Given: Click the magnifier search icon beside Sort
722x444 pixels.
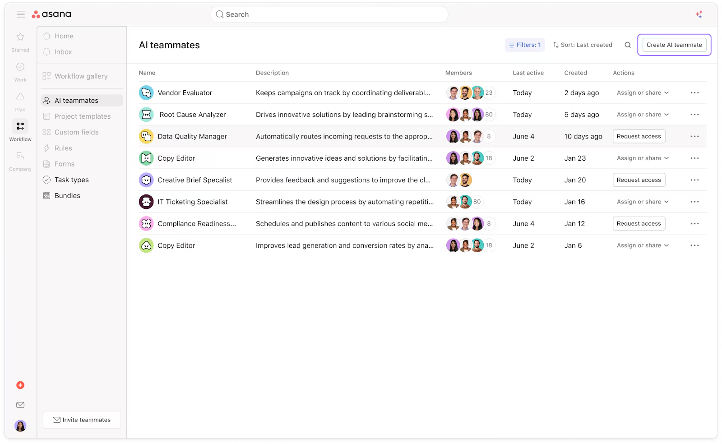Looking at the screenshot, I should [x=627, y=45].
